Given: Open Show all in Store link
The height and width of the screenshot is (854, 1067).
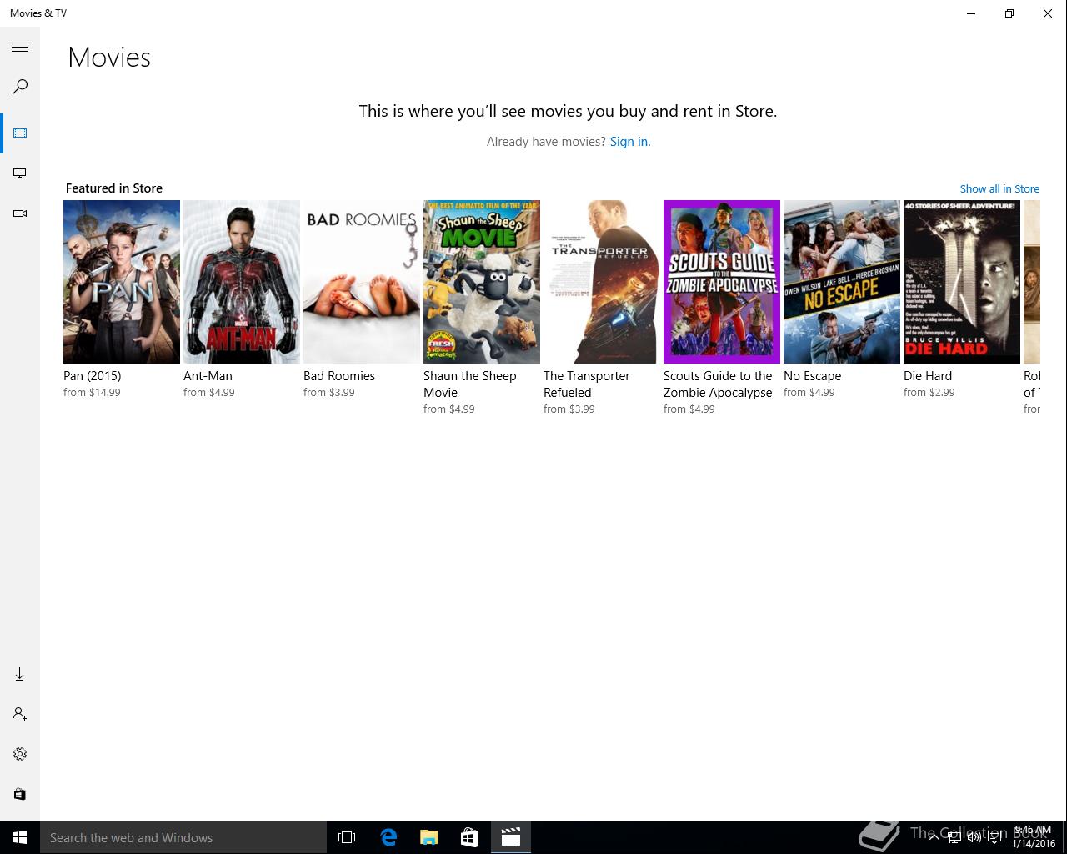Looking at the screenshot, I should (x=999, y=189).
